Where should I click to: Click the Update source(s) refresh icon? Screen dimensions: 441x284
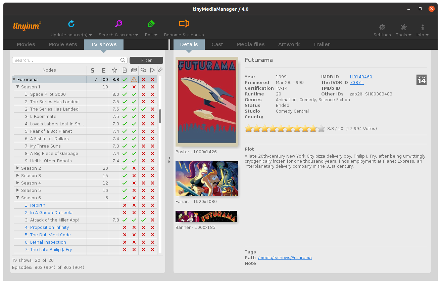tap(71, 24)
